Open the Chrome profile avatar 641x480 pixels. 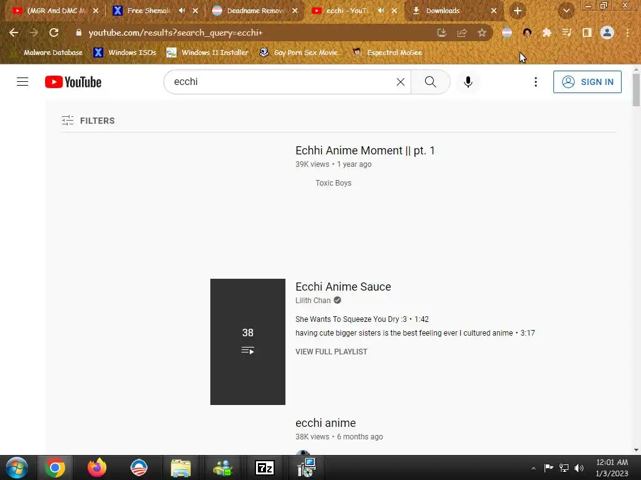[x=607, y=32]
